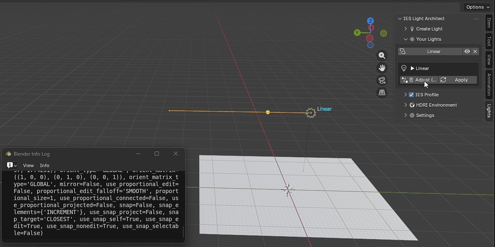Click the zoom magnifier viewport icon
The height and width of the screenshot is (247, 495).
(382, 55)
